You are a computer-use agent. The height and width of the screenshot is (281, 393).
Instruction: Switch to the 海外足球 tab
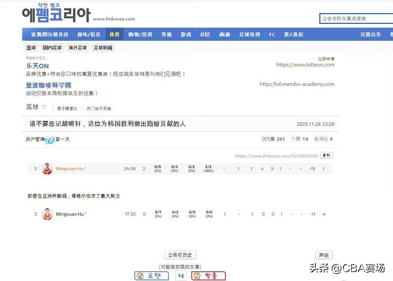(x=77, y=47)
